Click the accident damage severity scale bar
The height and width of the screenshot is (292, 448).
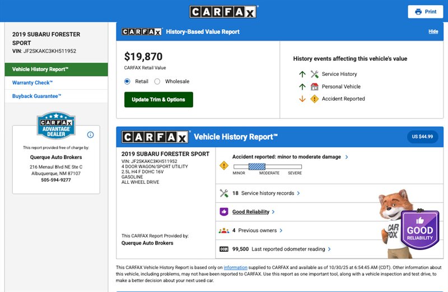click(267, 166)
